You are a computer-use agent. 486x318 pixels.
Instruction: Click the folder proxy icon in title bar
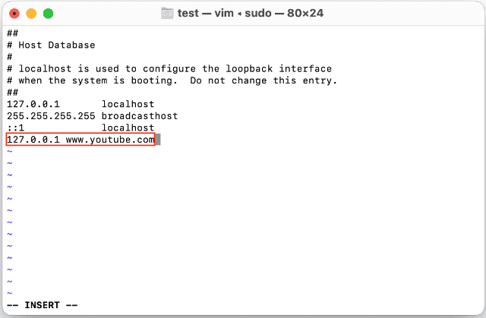pyautogui.click(x=167, y=14)
